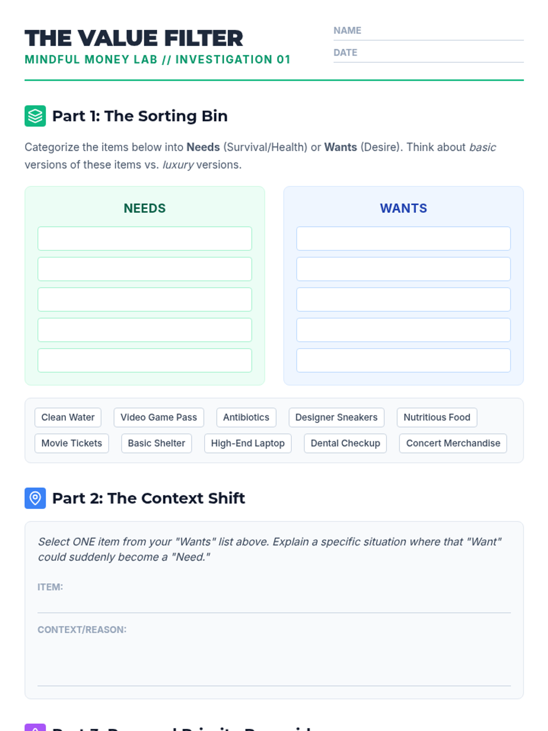Select the High-End Laptop chip
The width and height of the screenshot is (548, 731).
click(248, 443)
